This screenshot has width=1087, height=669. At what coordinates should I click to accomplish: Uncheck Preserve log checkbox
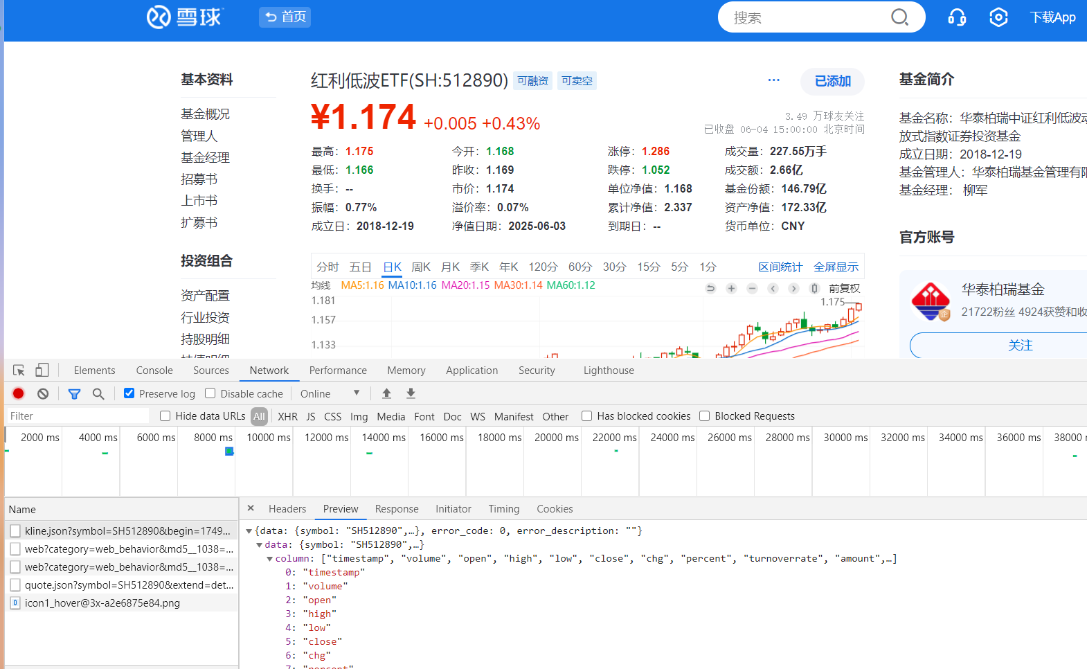click(x=129, y=393)
